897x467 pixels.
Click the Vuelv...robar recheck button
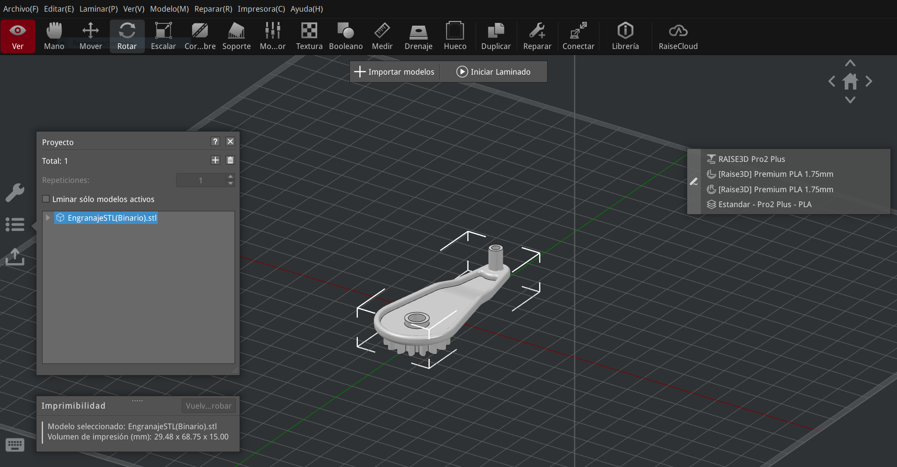point(208,406)
